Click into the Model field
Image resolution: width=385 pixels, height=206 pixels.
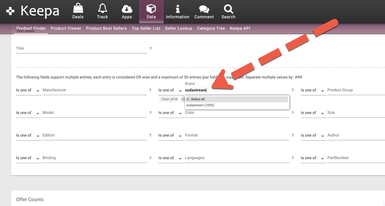tap(95, 113)
